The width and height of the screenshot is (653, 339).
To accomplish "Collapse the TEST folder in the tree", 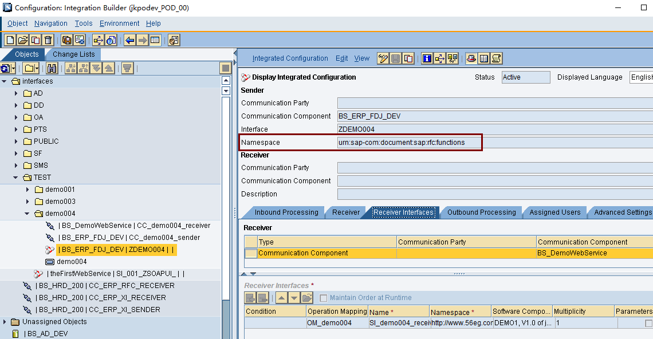I will coord(15,177).
